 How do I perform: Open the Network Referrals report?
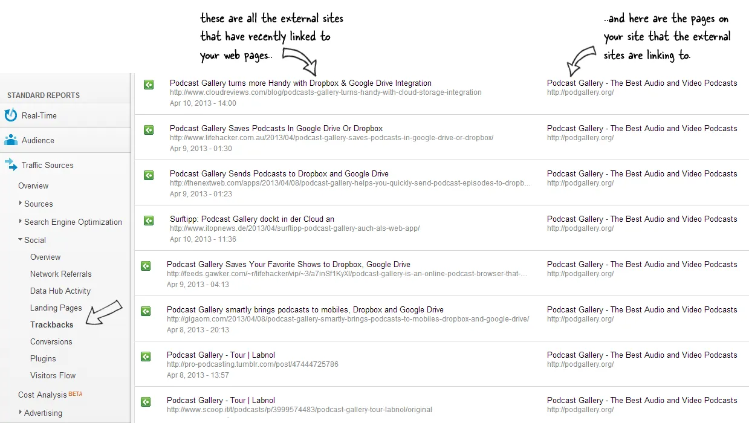pyautogui.click(x=61, y=274)
